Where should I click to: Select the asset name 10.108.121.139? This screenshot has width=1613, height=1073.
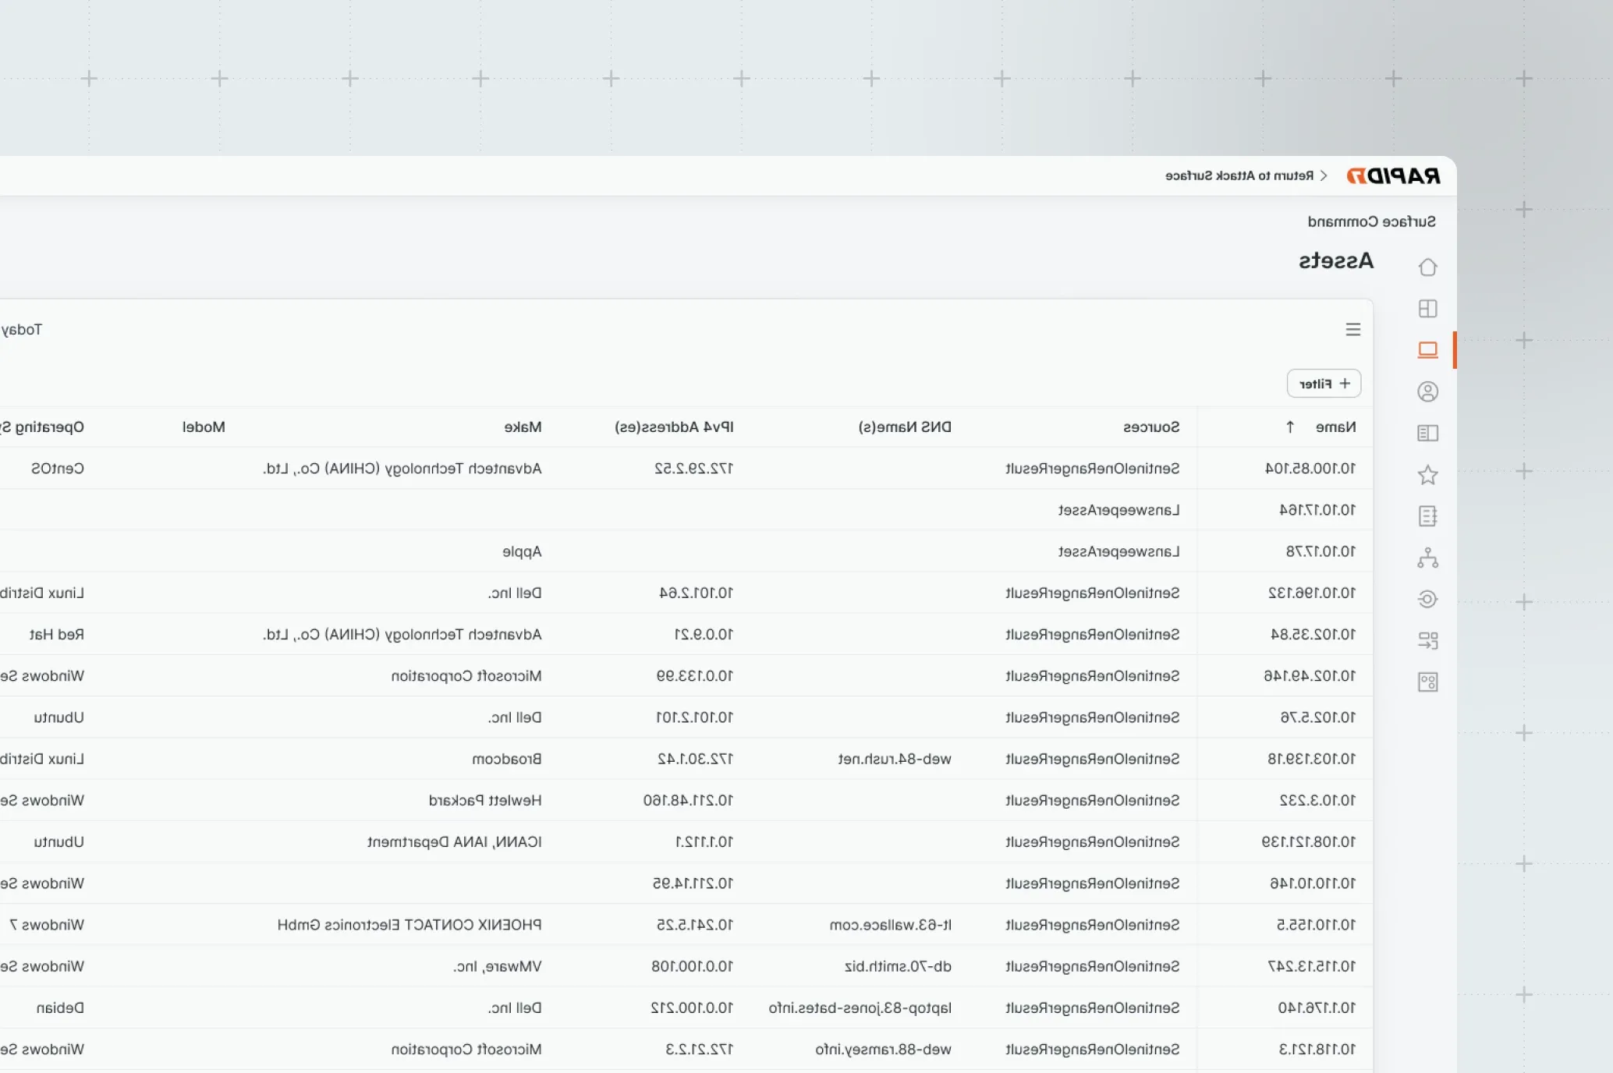(x=1308, y=841)
